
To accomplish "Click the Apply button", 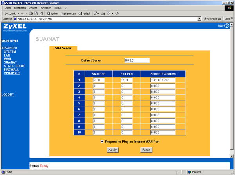I will click(112, 150).
